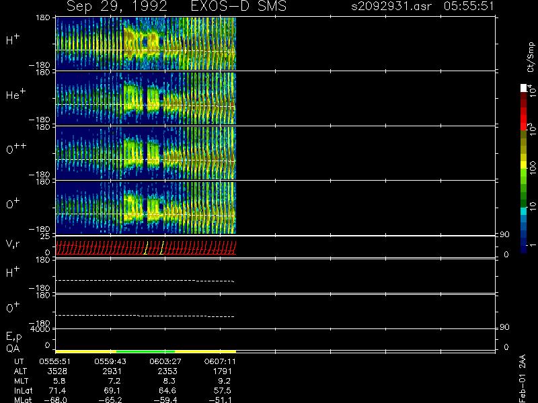Click the "ALT" row header
Screen dimensions: 538x403
20,371
